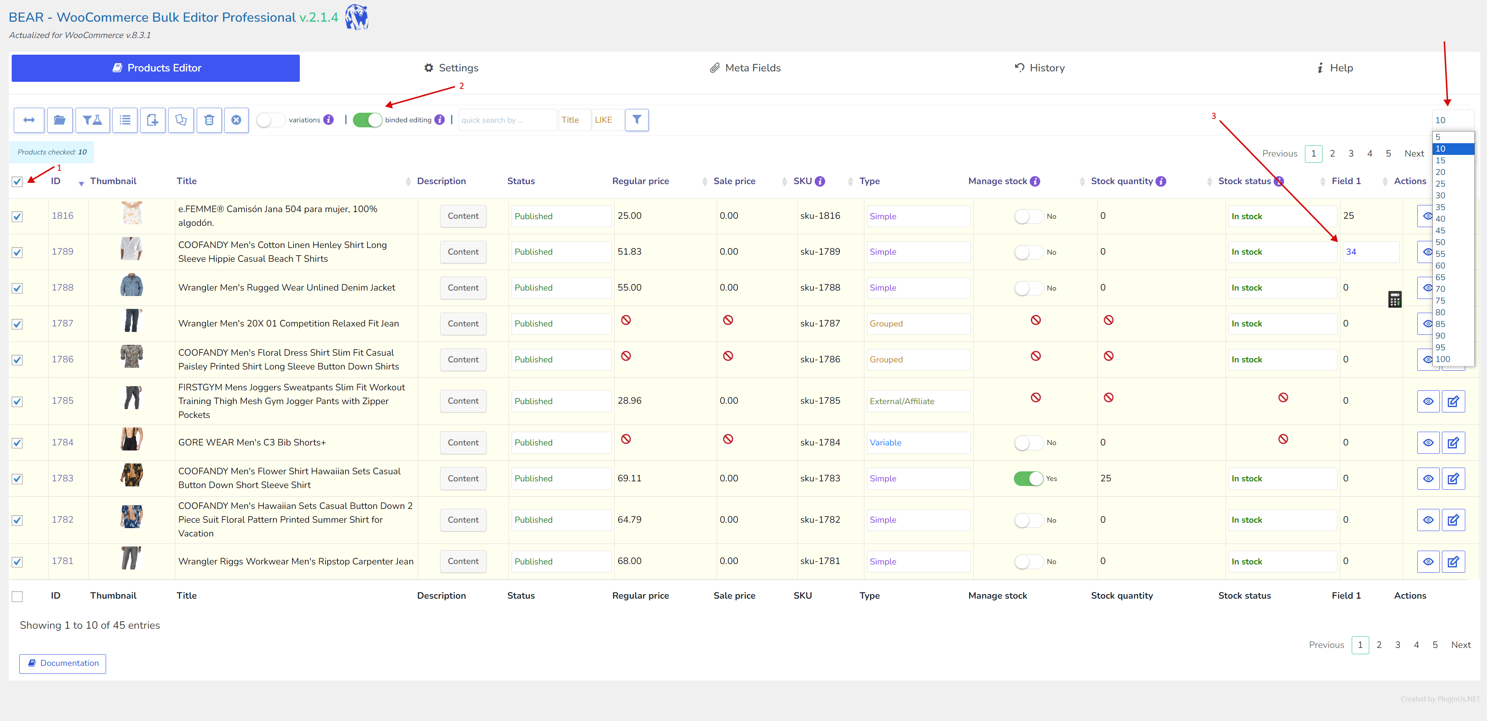Open the Documentation link button

(62, 663)
